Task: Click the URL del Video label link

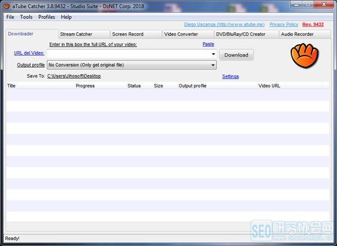Action: pyautogui.click(x=29, y=53)
